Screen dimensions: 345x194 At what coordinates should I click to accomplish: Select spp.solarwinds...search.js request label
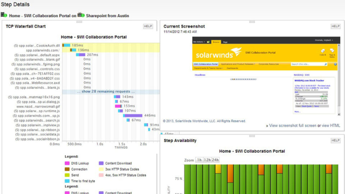point(37,121)
